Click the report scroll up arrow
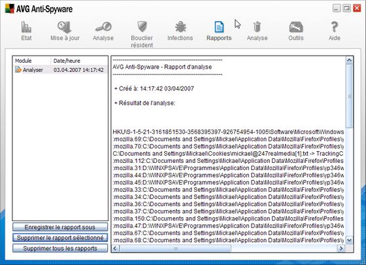This screenshot has width=366, height=265. coord(349,60)
